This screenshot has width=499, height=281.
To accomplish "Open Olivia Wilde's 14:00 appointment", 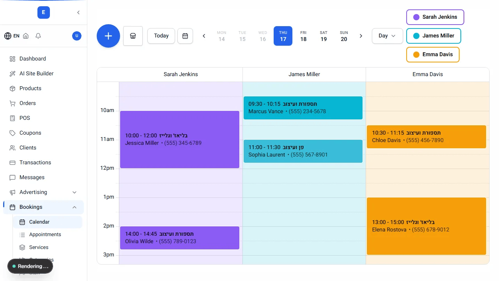I will [x=180, y=238].
